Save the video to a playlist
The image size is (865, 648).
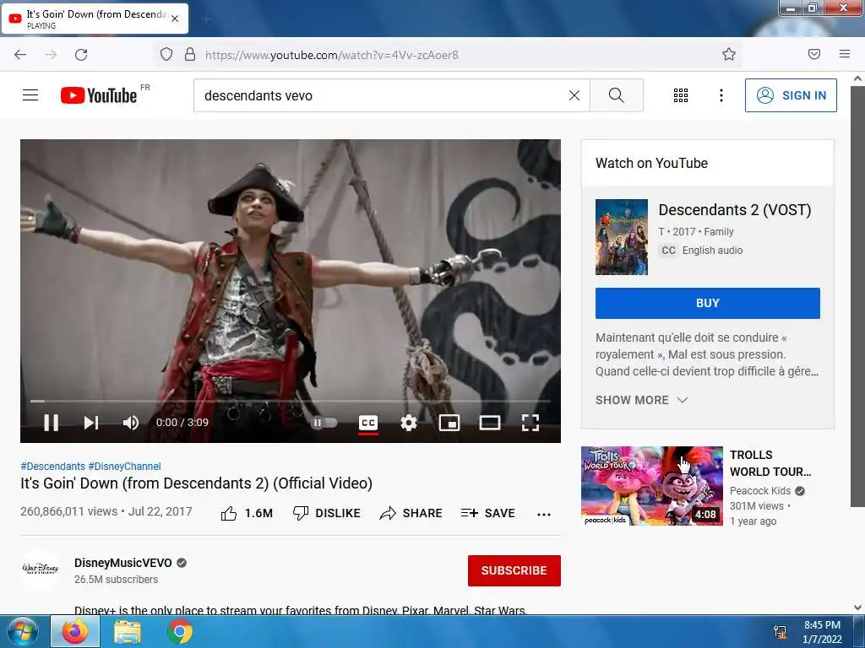pyautogui.click(x=487, y=514)
